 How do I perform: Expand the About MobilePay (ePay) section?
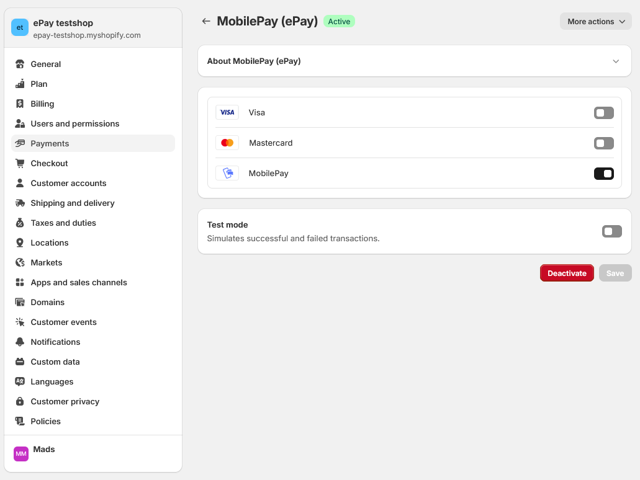pos(616,61)
